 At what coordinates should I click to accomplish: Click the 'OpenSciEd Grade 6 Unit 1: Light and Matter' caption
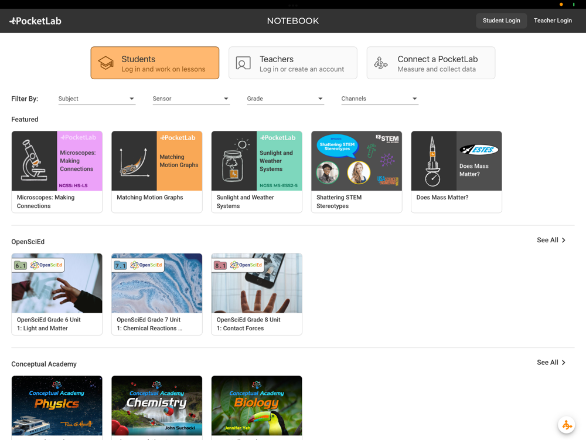tap(49, 324)
